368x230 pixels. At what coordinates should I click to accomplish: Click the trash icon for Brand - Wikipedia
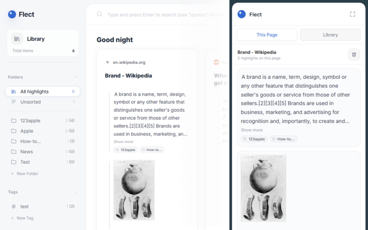(x=354, y=55)
